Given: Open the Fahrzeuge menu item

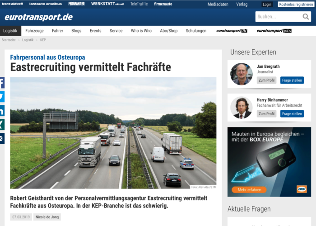Looking at the screenshot, I should click(34, 31).
